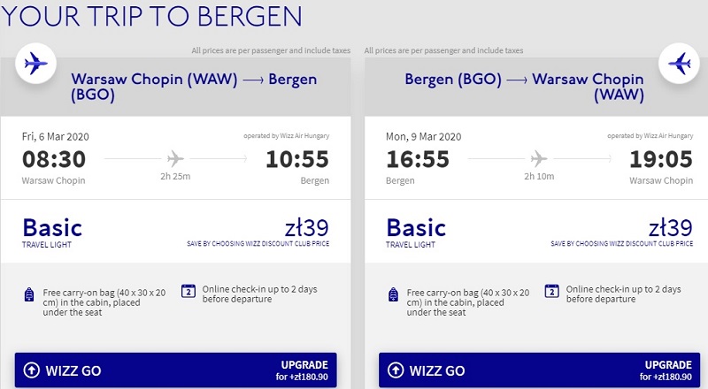
Task: Click the zł39 price on return flight
Action: click(671, 226)
